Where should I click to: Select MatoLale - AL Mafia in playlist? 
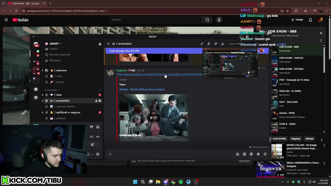297,93
